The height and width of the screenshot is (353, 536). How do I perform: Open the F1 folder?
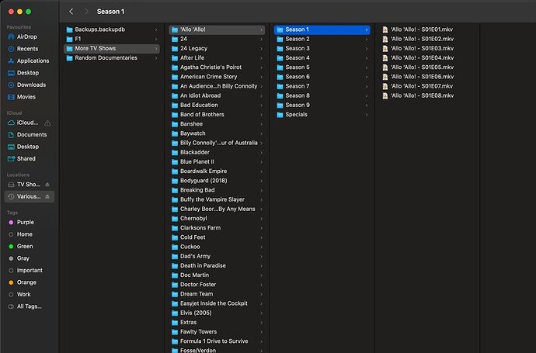(111, 39)
